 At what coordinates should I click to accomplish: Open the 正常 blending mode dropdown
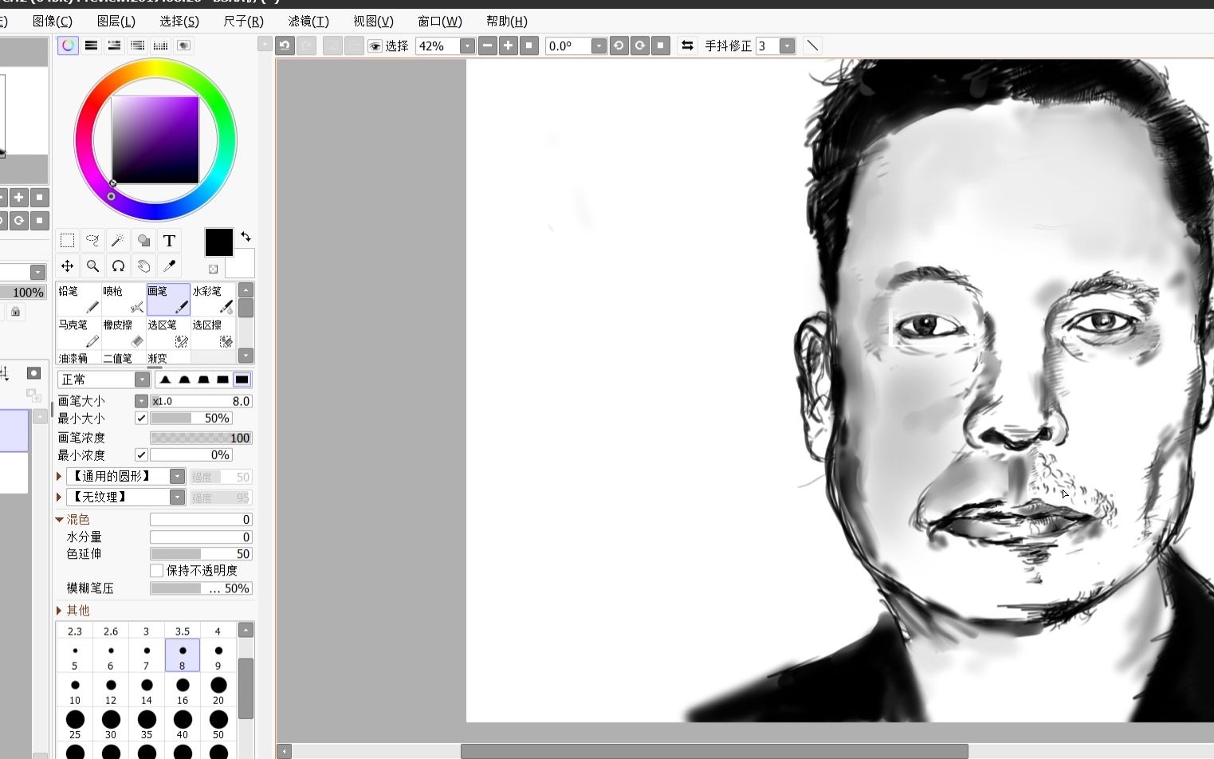pyautogui.click(x=142, y=379)
